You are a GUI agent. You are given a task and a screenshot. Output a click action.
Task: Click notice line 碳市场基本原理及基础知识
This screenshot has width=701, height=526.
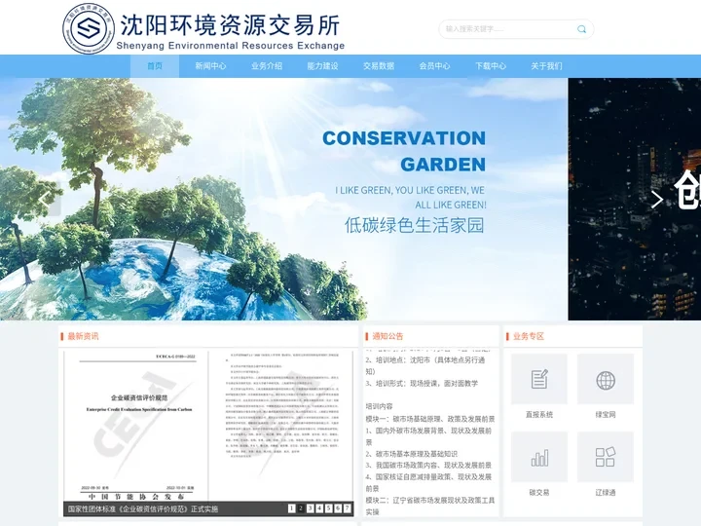click(411, 454)
